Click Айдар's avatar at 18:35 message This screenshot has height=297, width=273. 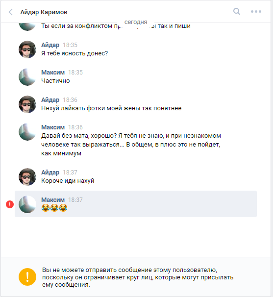click(27, 49)
